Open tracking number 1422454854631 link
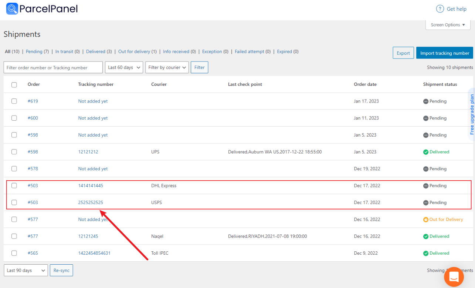This screenshot has height=288, width=475. pyautogui.click(x=94, y=253)
